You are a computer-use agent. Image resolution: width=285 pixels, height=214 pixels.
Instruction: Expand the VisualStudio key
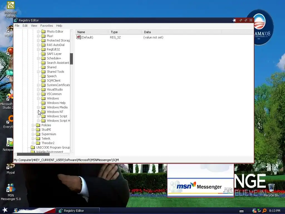click(x=38, y=89)
